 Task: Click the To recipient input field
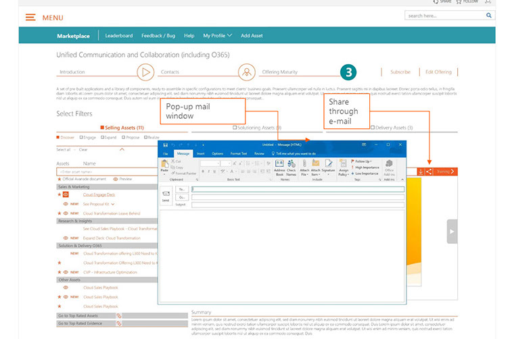[x=298, y=189]
